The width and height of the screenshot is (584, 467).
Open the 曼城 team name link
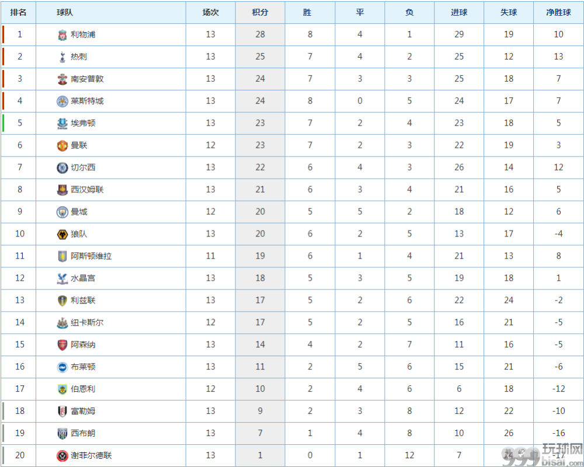point(79,212)
